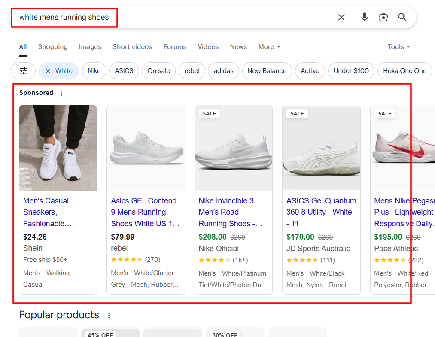435x337 pixels.
Task: Expand the Tools dropdown
Action: pos(398,47)
